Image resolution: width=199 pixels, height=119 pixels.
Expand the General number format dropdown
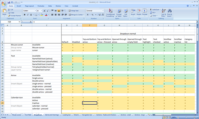(103, 11)
